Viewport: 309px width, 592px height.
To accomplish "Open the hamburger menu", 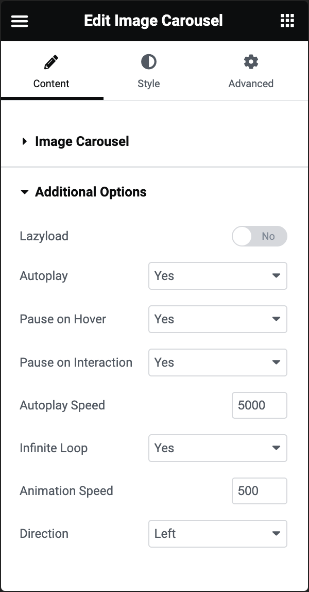I will 19,21.
